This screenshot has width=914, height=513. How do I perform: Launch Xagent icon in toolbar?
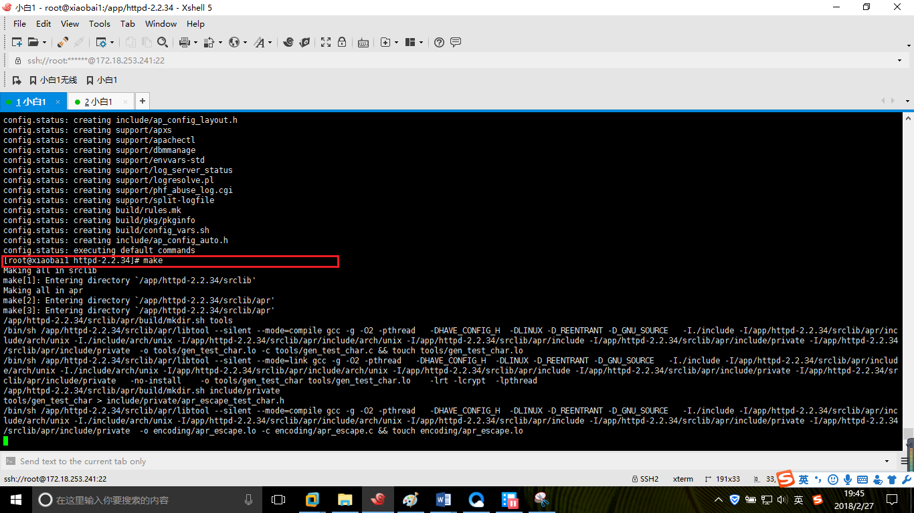tap(304, 42)
